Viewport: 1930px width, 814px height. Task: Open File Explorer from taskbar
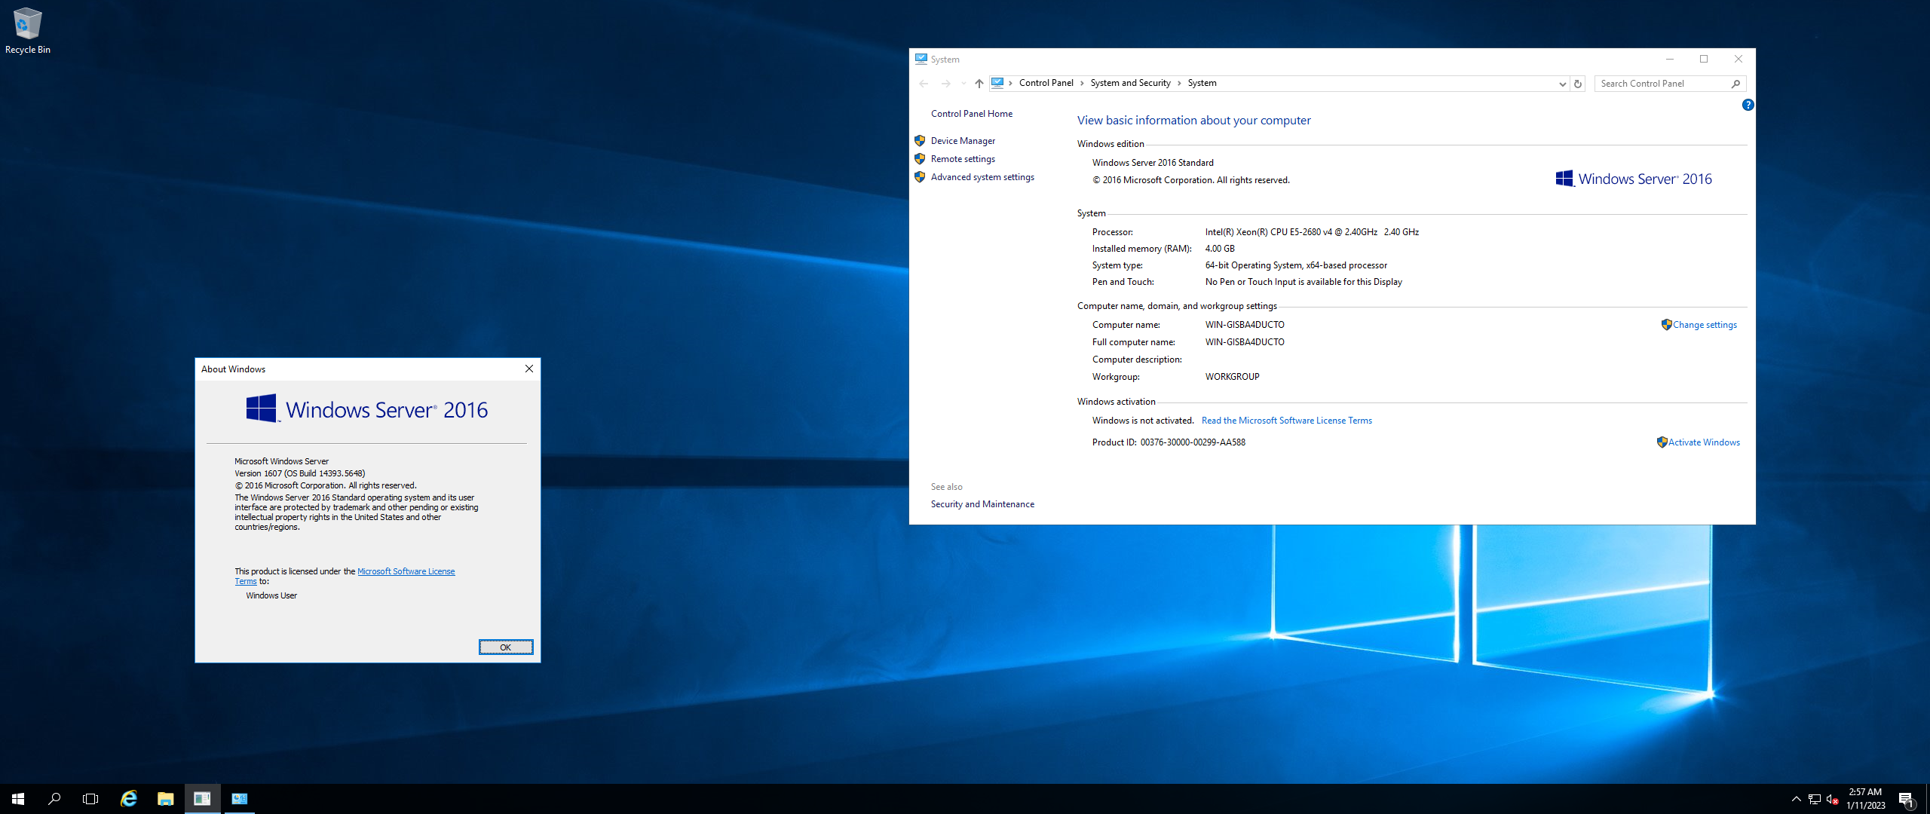(x=165, y=799)
